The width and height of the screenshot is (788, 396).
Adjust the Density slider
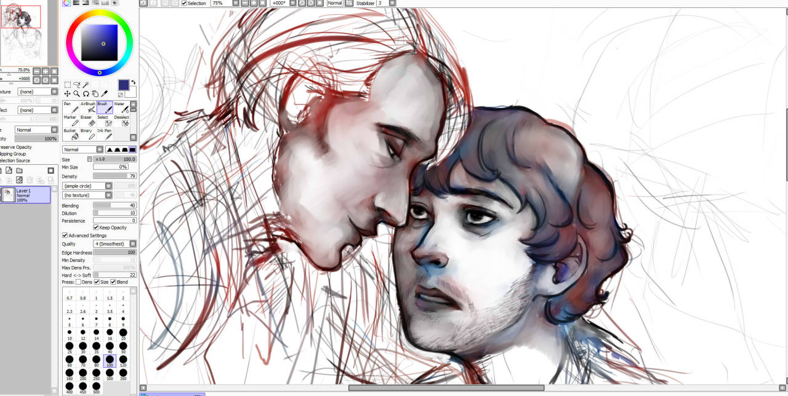click(x=115, y=176)
